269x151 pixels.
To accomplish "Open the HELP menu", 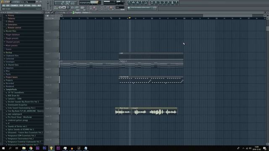I will (39, 5).
